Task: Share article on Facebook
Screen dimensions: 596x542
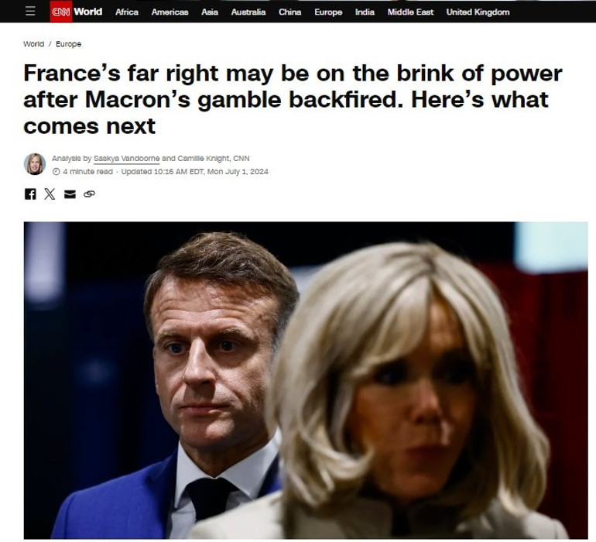Action: tap(30, 194)
